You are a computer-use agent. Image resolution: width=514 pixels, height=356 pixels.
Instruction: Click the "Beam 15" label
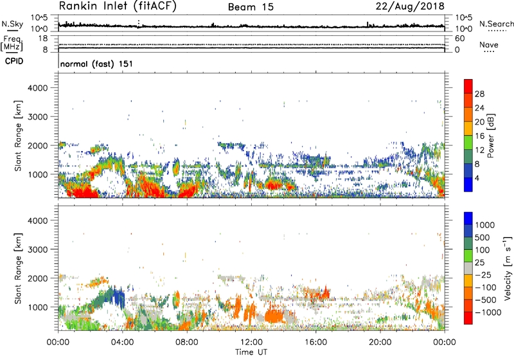pyautogui.click(x=251, y=7)
